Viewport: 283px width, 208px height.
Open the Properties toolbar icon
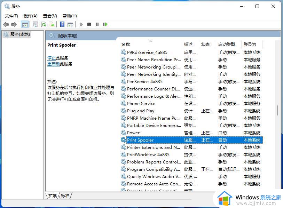click(x=35, y=24)
